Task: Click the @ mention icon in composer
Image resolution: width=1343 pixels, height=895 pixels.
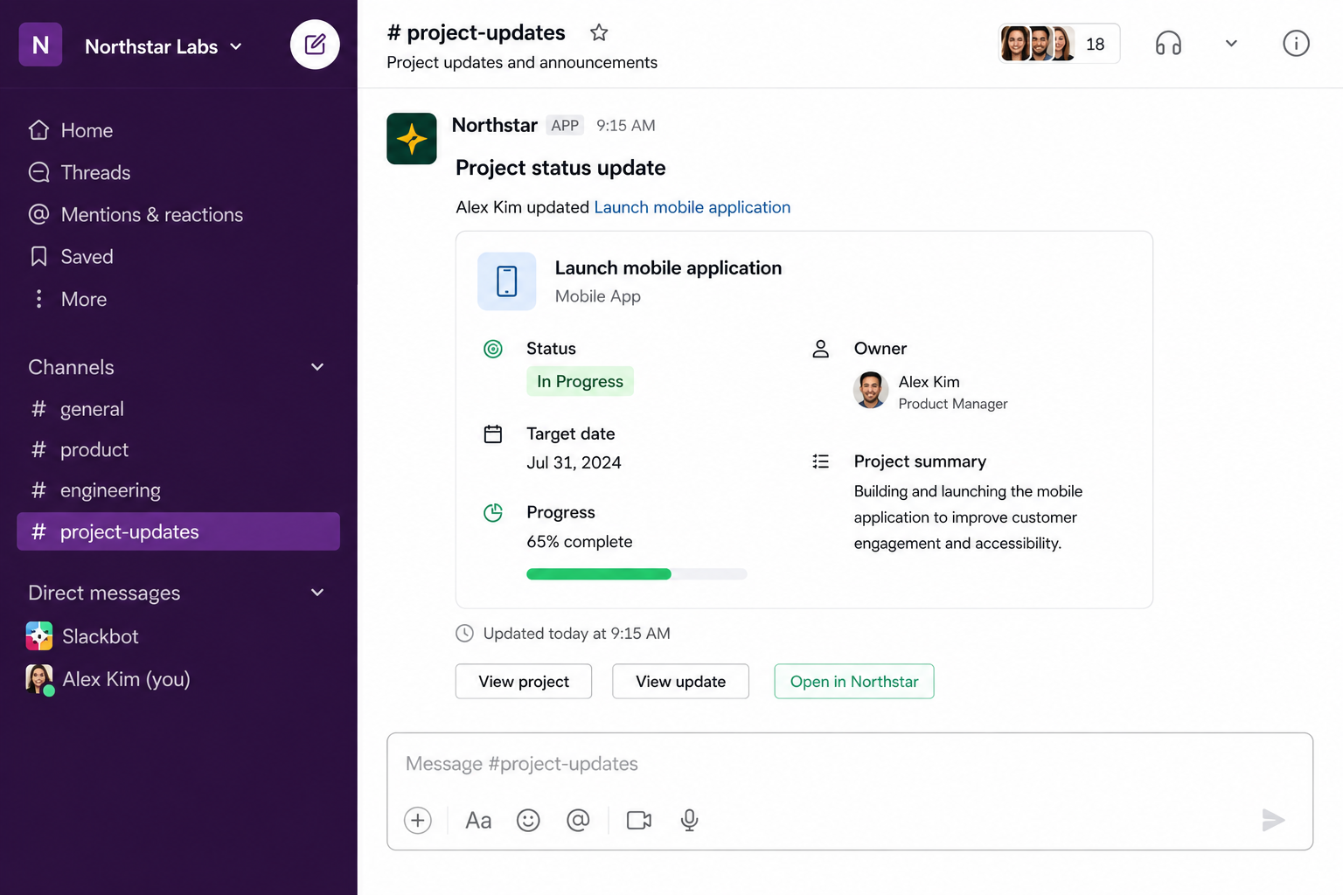Action: click(578, 820)
